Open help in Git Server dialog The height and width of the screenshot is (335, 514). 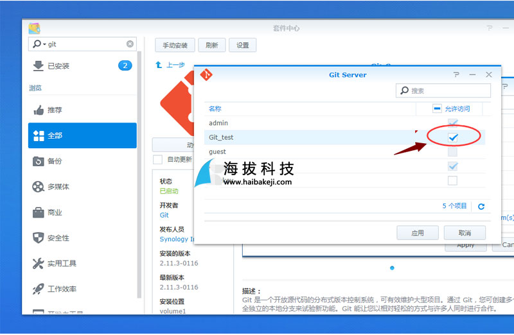(x=457, y=74)
